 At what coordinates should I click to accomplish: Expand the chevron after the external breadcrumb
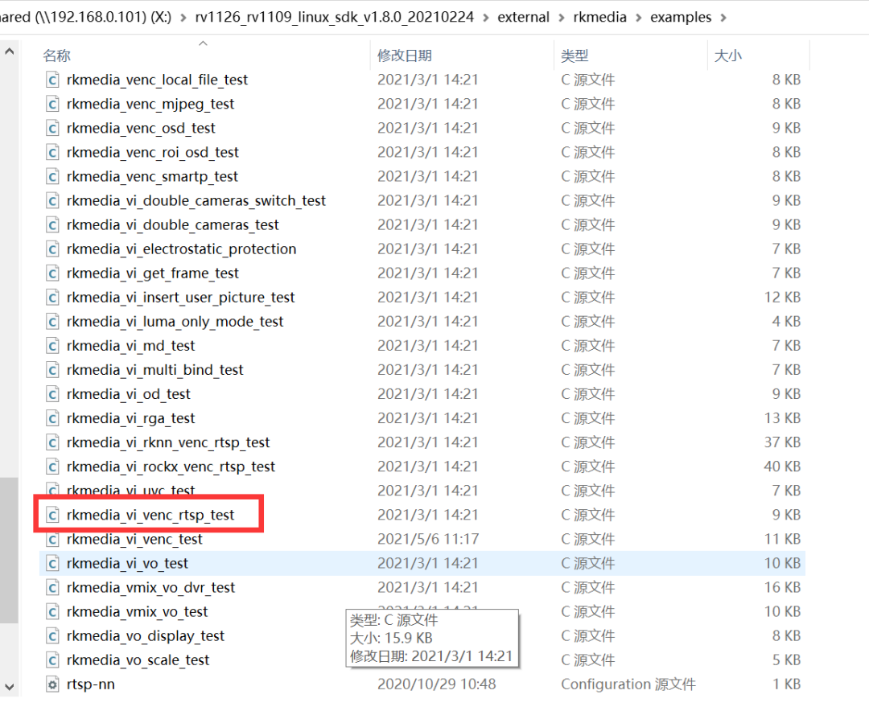click(562, 17)
